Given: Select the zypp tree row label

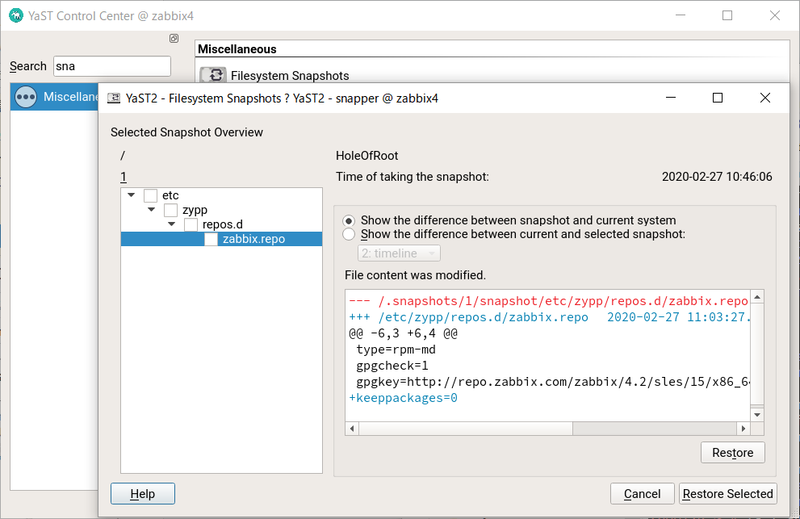Looking at the screenshot, I should (195, 210).
